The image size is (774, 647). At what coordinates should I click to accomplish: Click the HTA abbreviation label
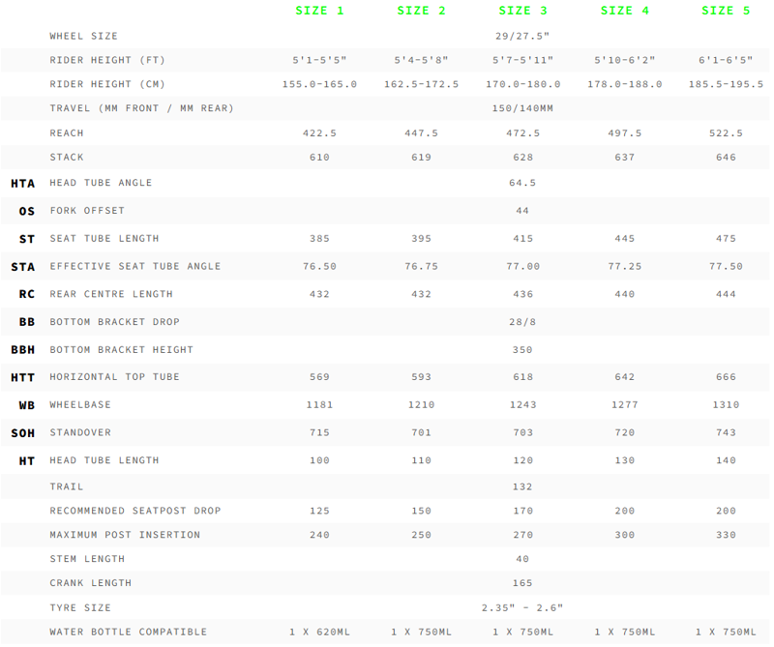point(23,183)
